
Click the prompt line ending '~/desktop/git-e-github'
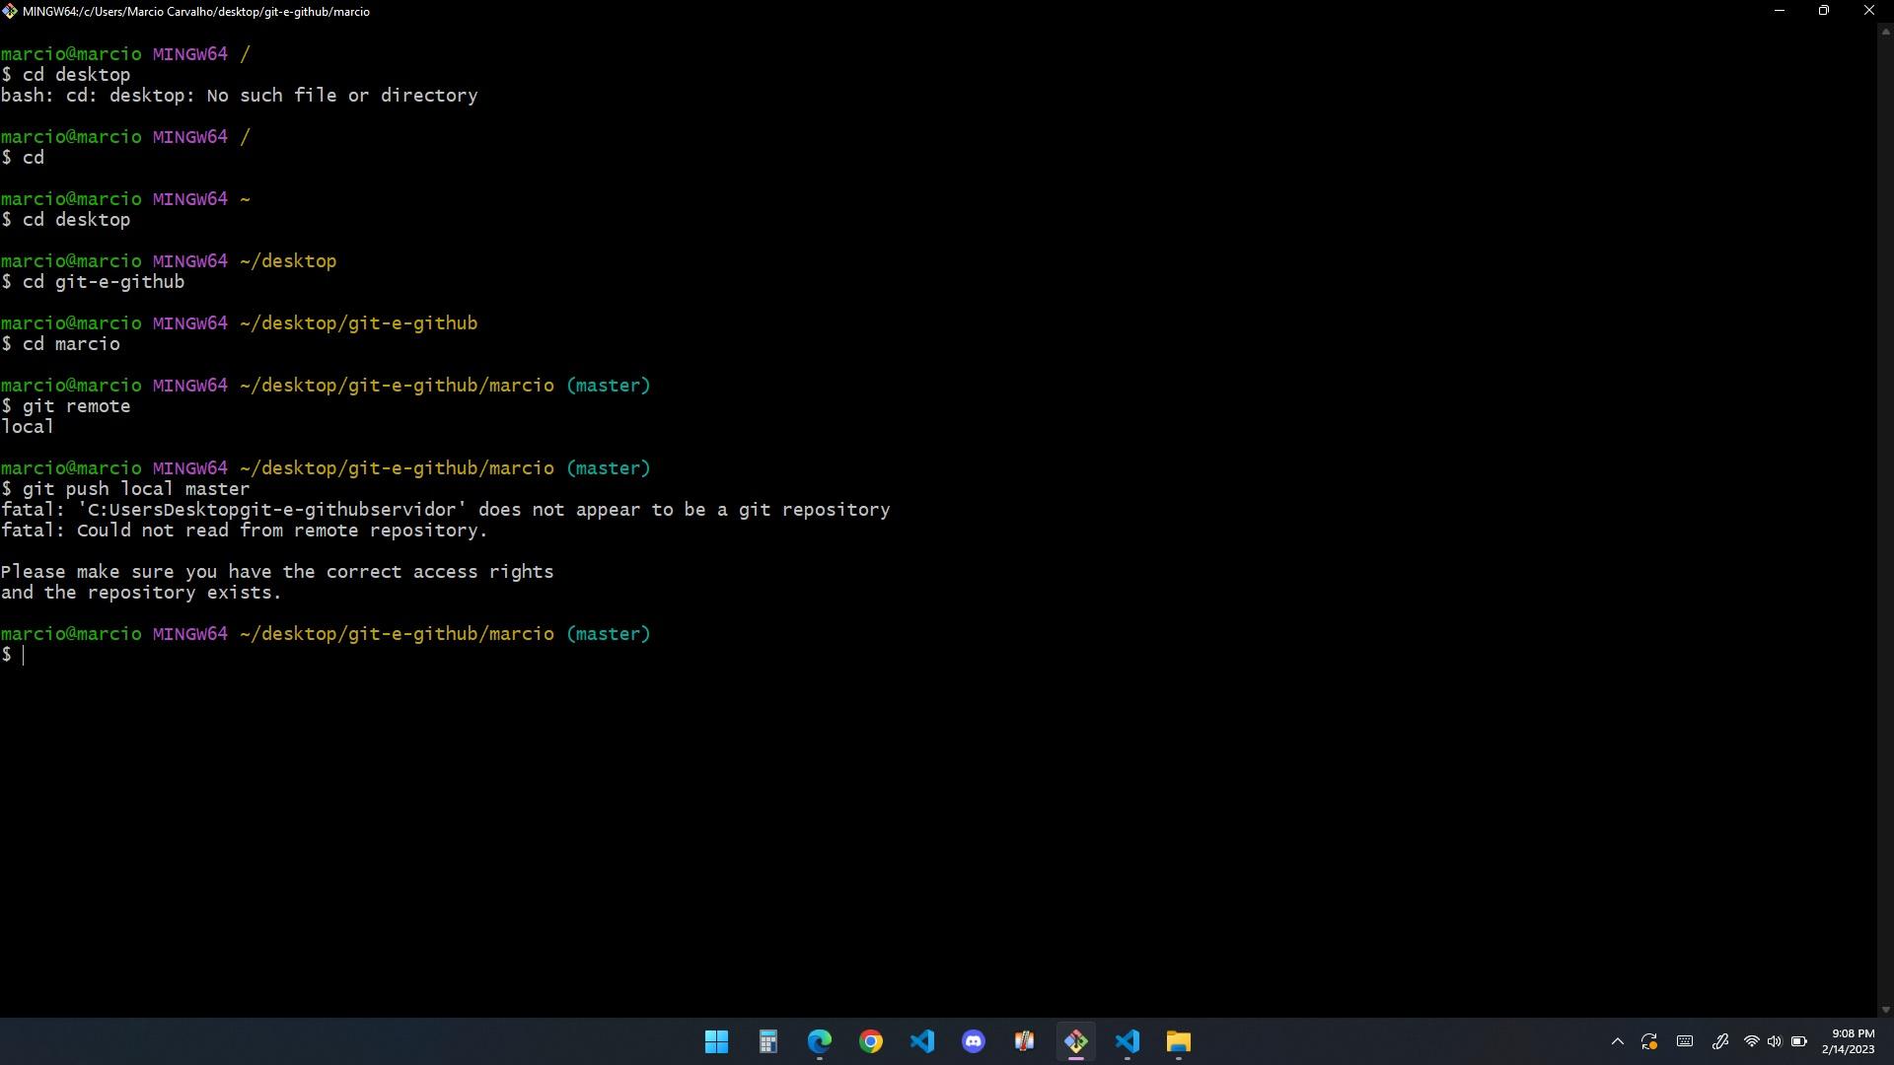240,323
